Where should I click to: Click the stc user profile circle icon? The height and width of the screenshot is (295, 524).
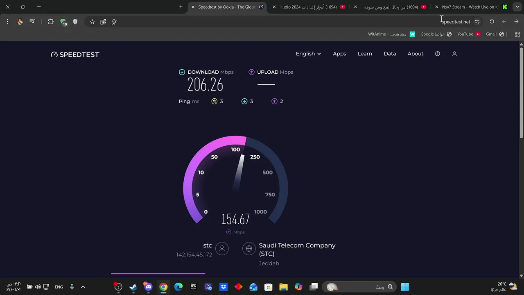(x=222, y=249)
